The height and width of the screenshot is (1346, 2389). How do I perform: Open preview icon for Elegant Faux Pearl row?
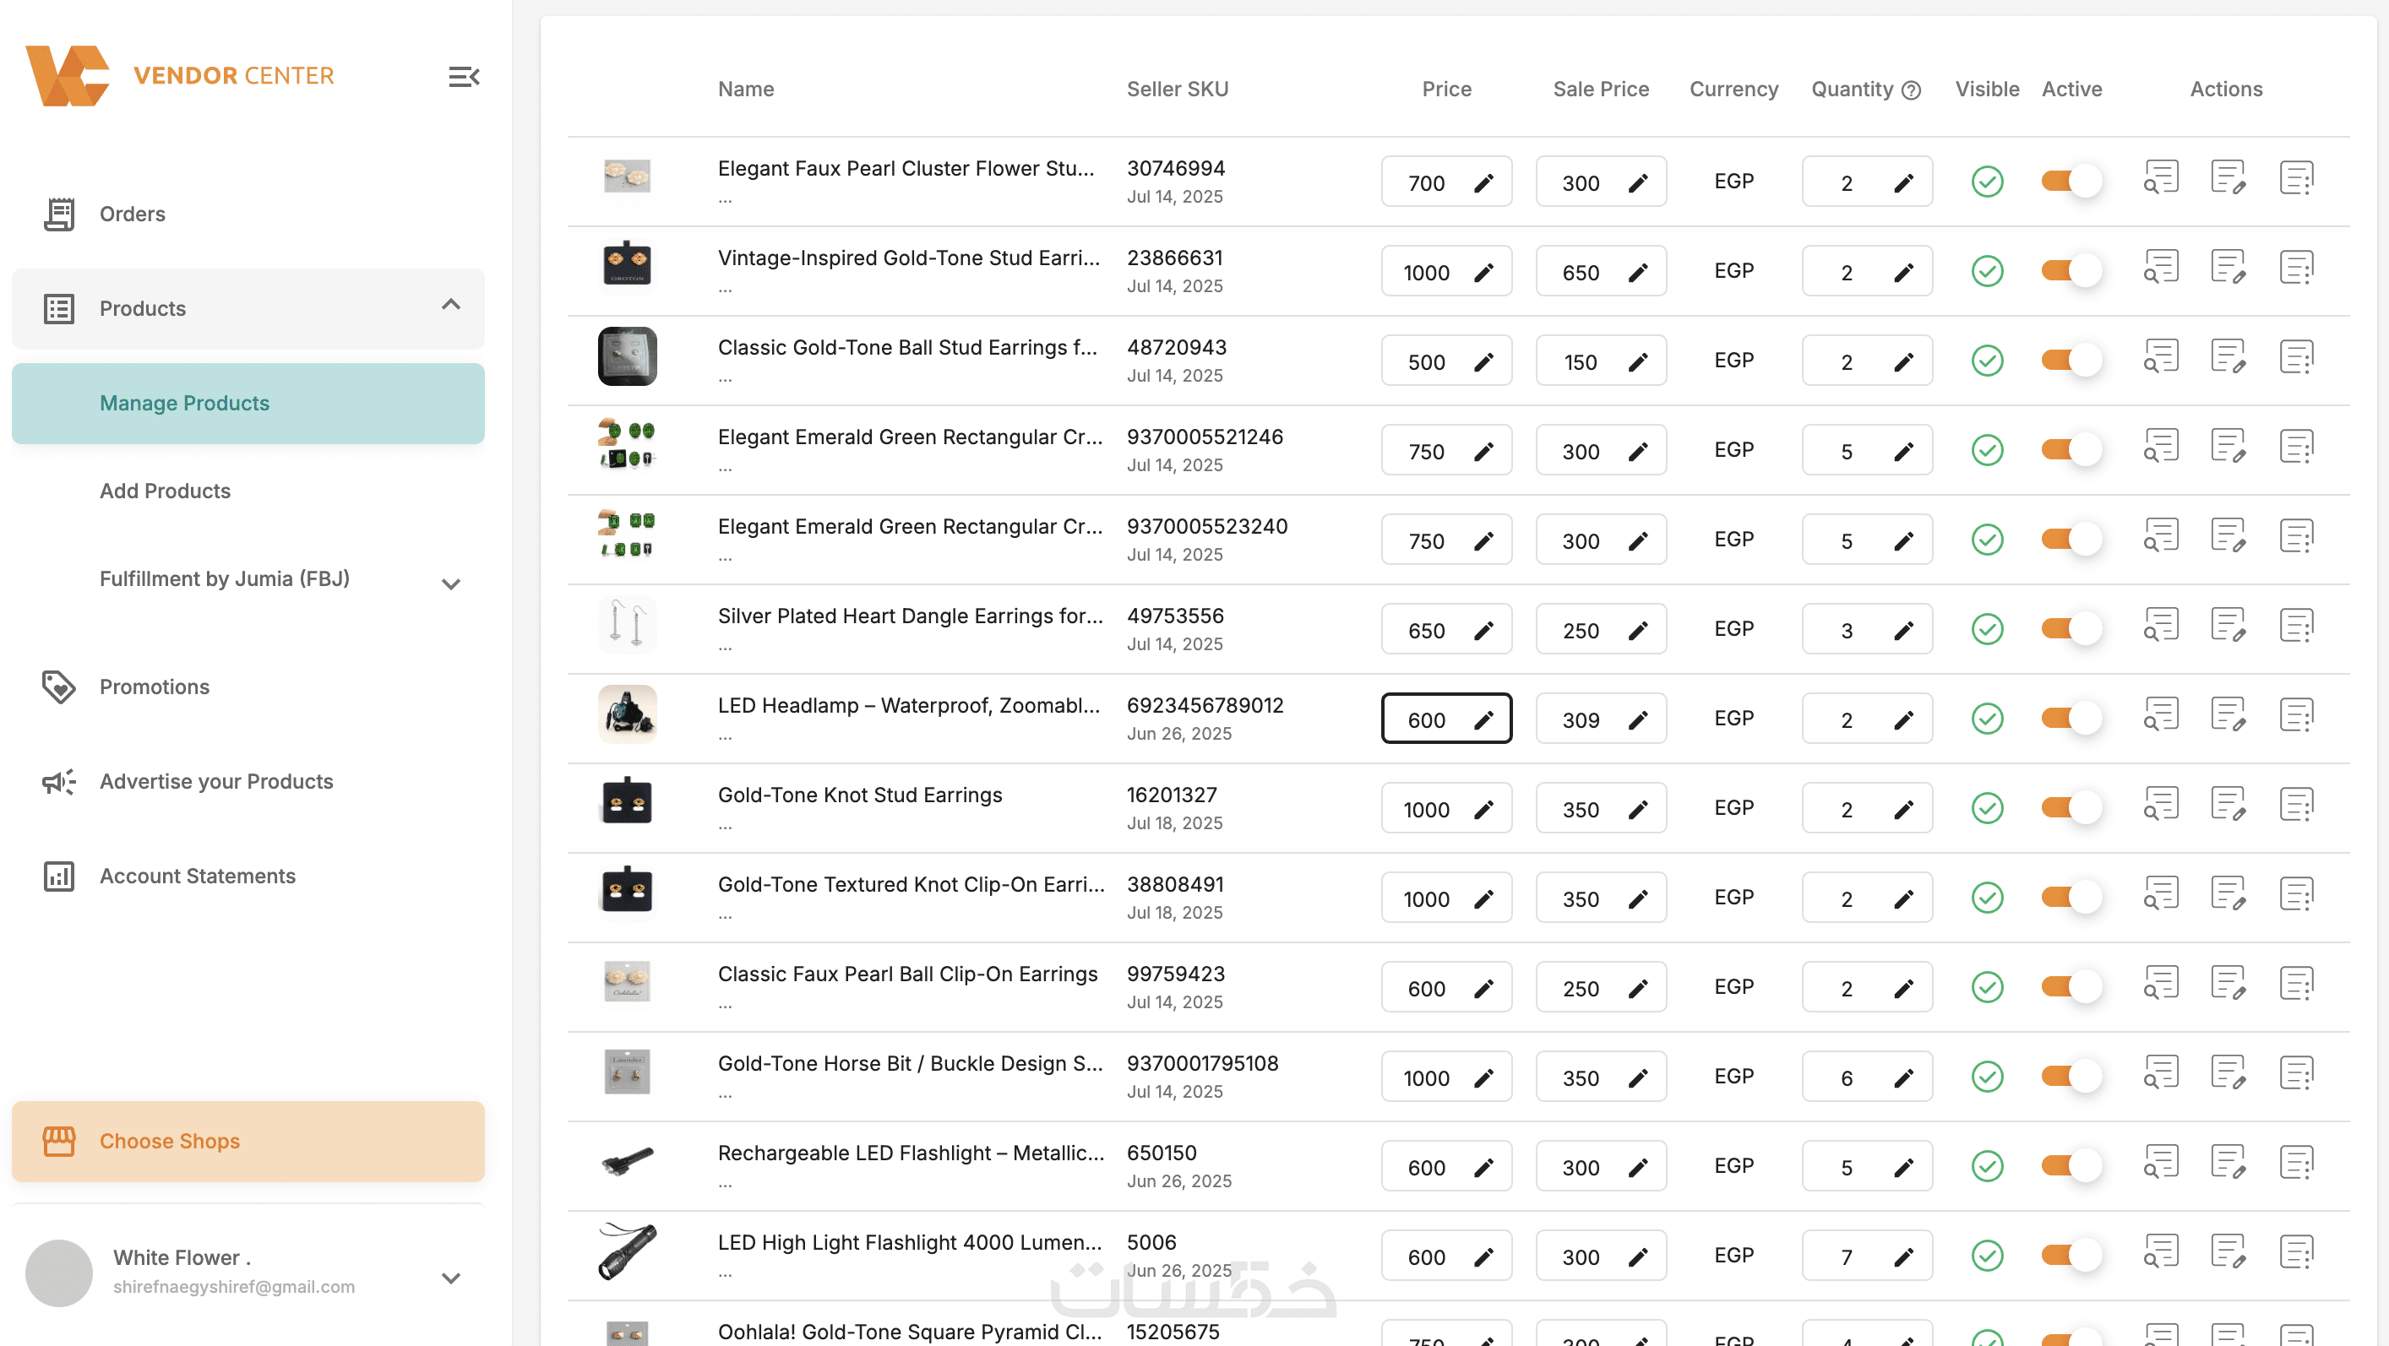tap(2161, 178)
